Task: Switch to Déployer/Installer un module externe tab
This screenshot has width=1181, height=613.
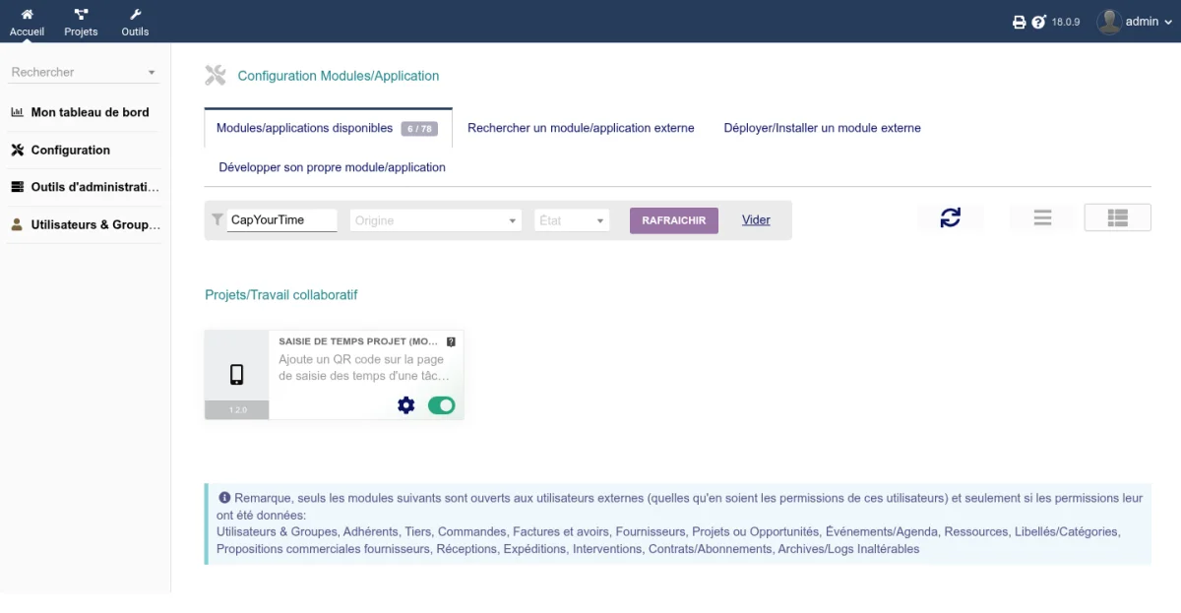Action: pos(823,128)
